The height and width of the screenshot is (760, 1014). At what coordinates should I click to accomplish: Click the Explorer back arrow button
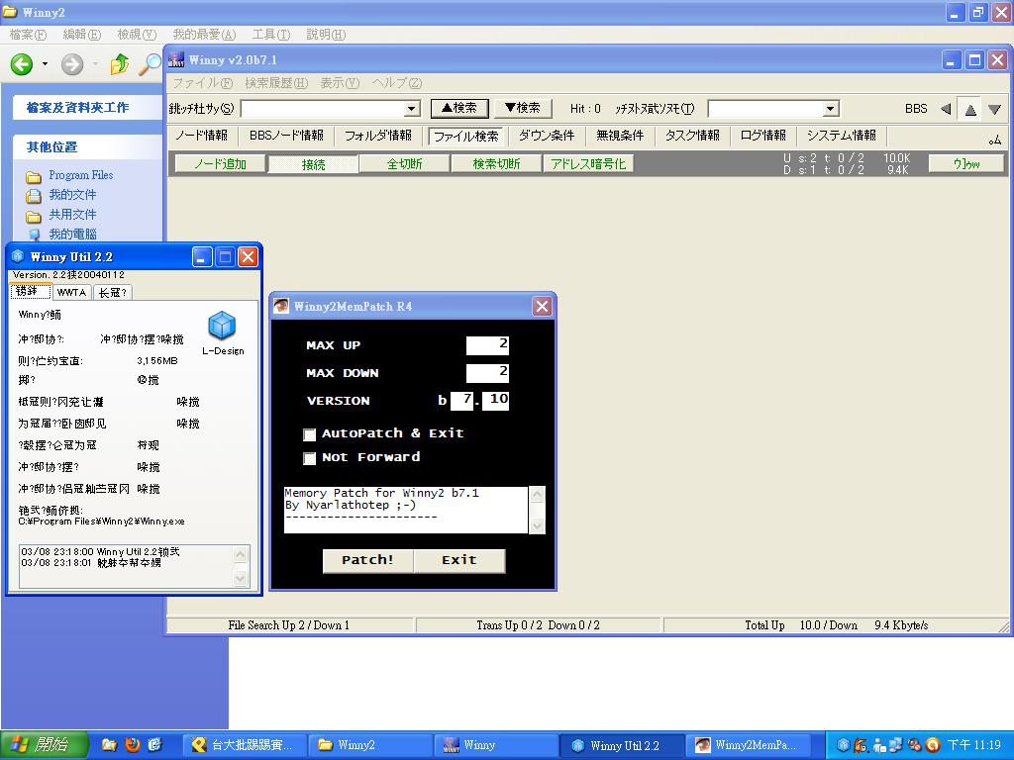pyautogui.click(x=22, y=64)
